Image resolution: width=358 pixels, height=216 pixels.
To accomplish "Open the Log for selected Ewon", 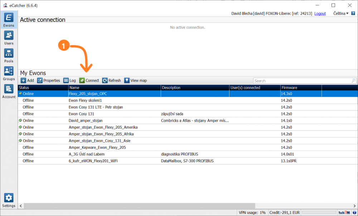I will pyautogui.click(x=69, y=81).
